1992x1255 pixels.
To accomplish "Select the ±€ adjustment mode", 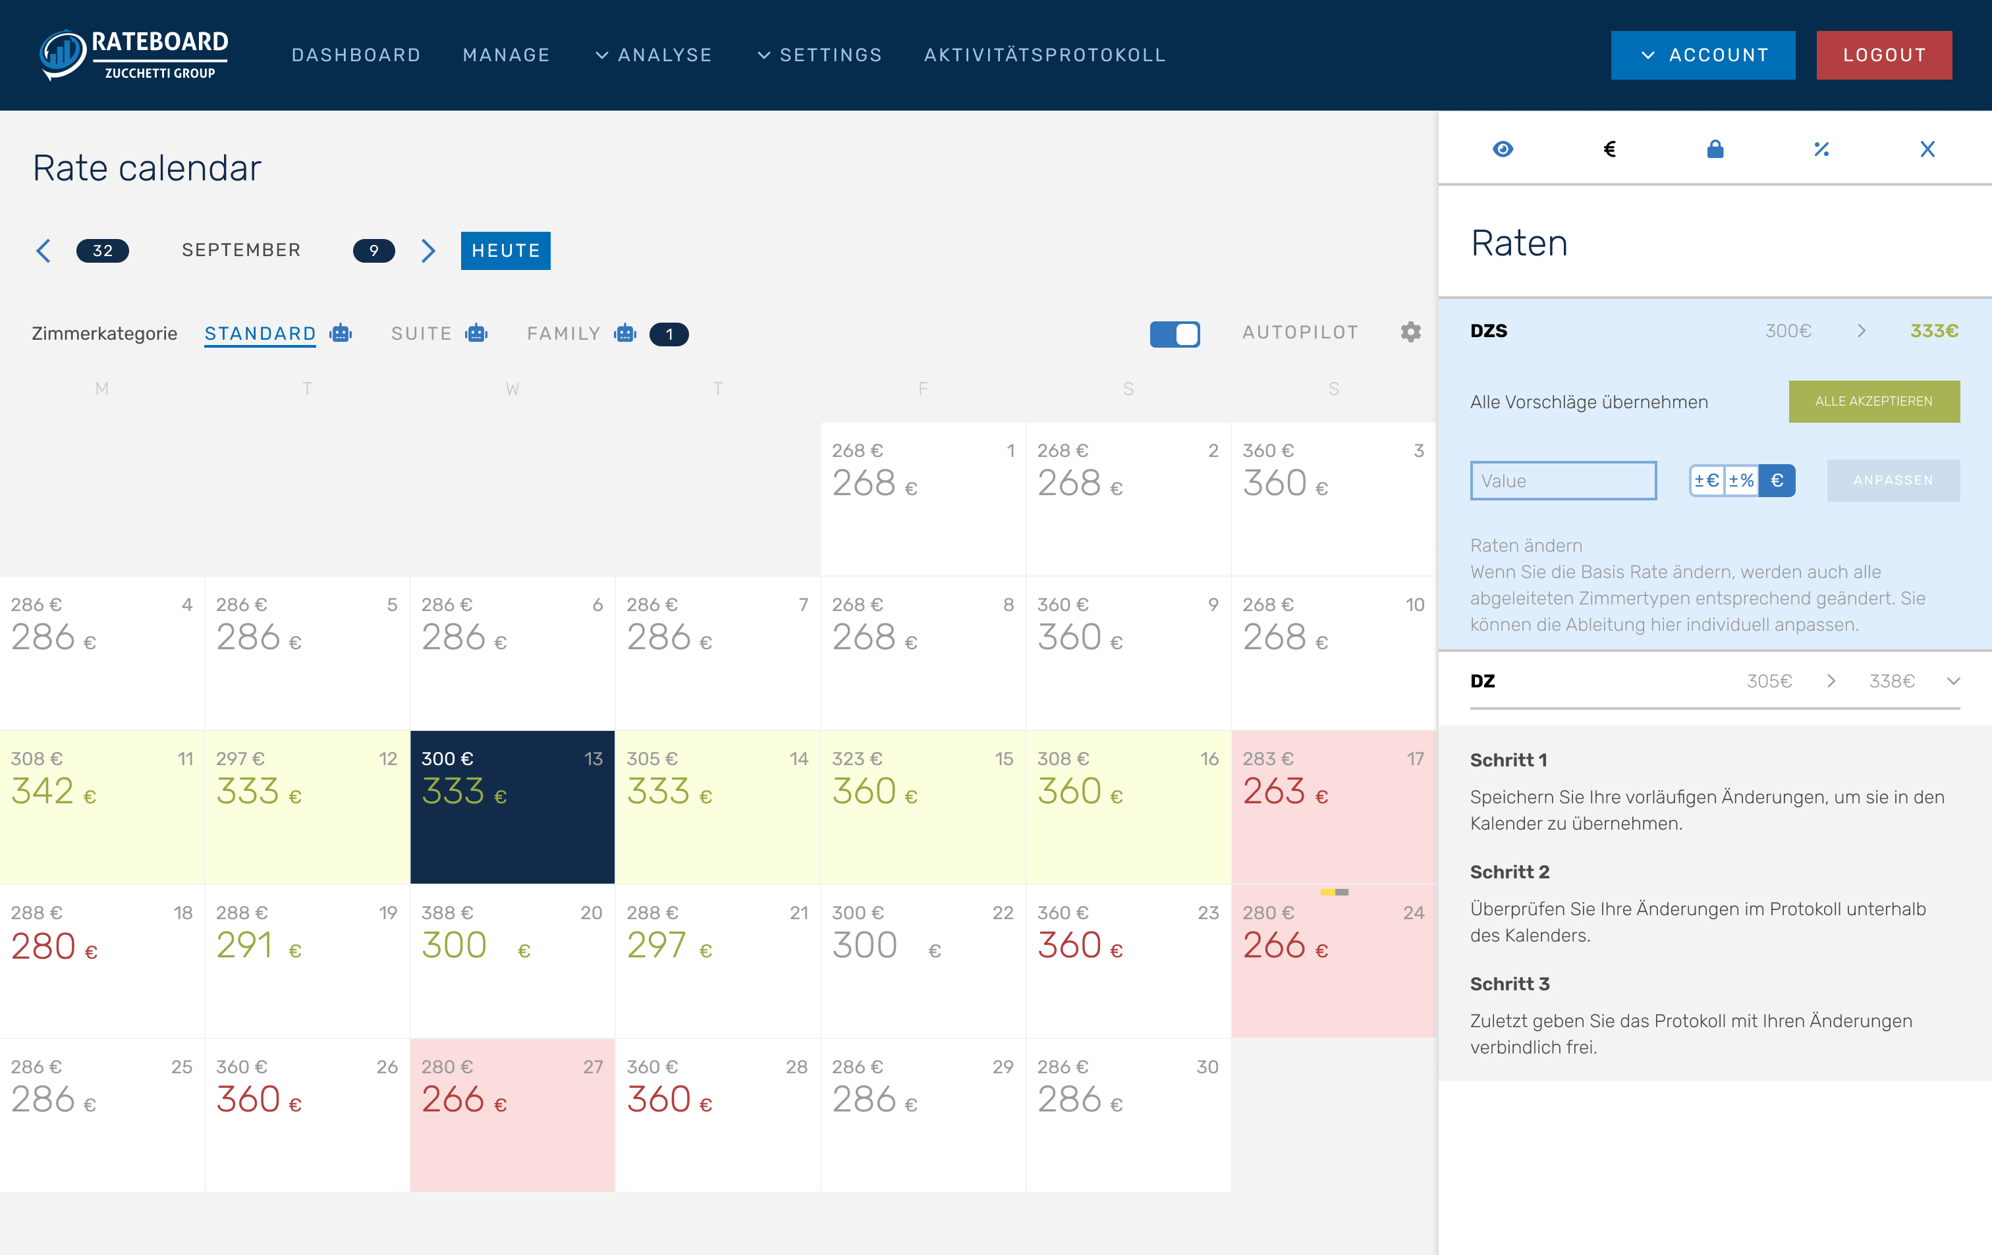I will pos(1707,481).
